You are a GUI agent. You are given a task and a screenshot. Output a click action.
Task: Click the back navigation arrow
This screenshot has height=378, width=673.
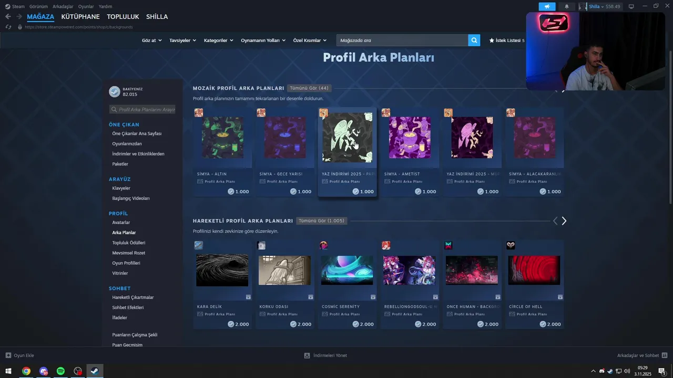8,17
